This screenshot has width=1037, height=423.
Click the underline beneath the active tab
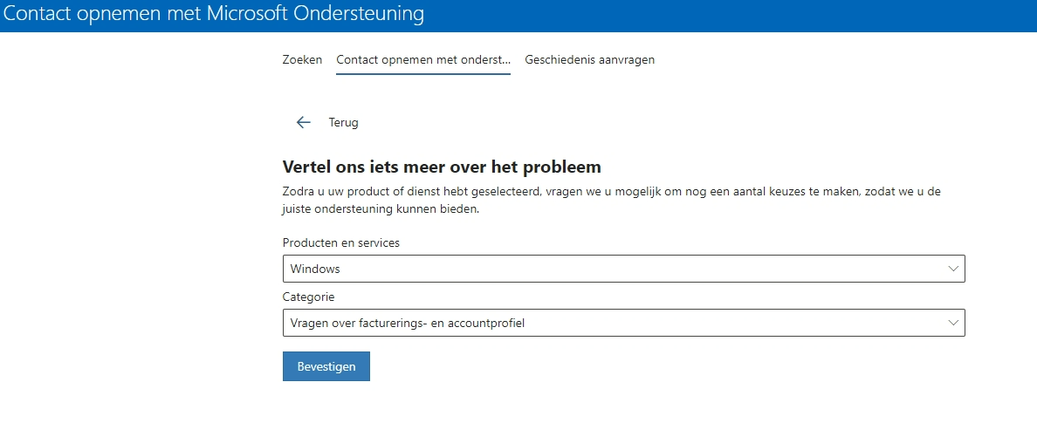click(x=423, y=74)
